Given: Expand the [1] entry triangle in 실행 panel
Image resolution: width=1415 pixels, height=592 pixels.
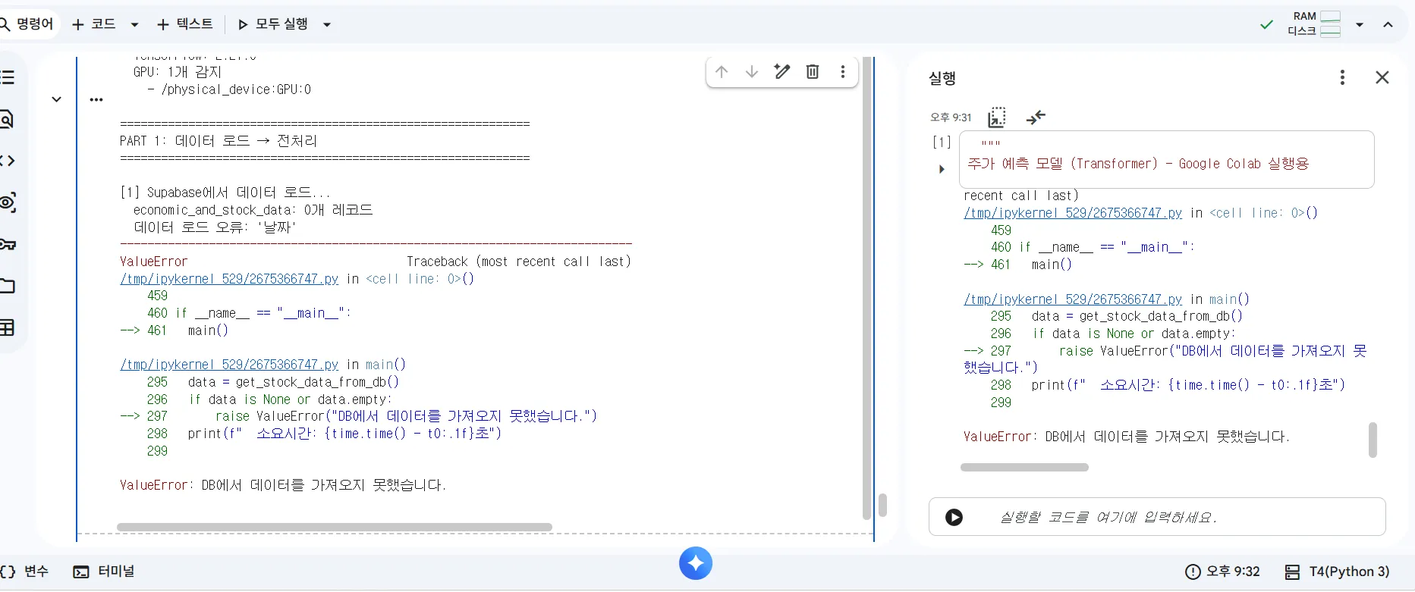Looking at the screenshot, I should (942, 169).
